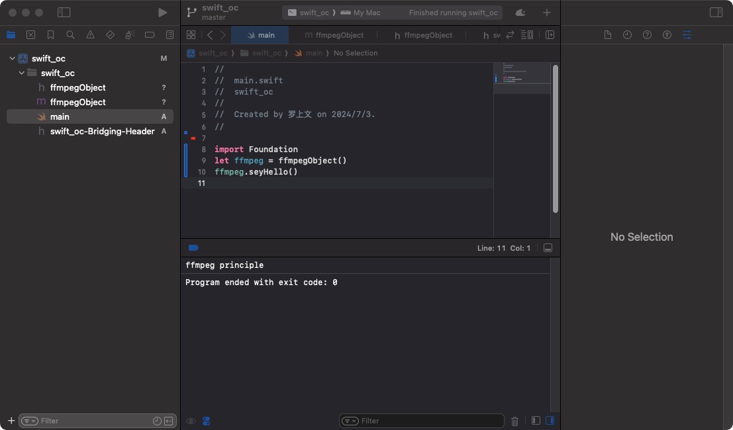Open the Find navigator magnifier icon
The height and width of the screenshot is (430, 733).
pyautogui.click(x=70, y=35)
